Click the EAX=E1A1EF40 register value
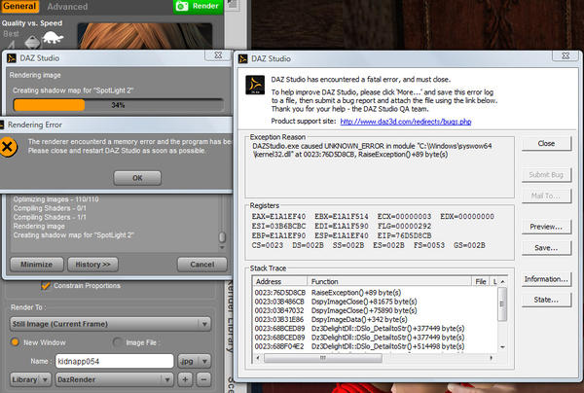Viewport: 584px width, 393px height. click(278, 217)
